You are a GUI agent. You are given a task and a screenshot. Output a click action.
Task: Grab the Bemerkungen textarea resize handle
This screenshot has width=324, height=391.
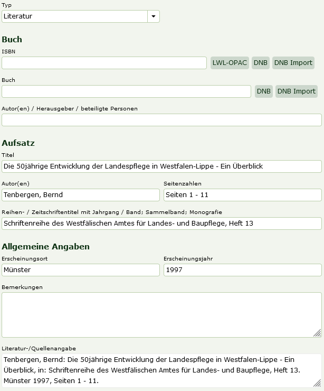coord(317,333)
